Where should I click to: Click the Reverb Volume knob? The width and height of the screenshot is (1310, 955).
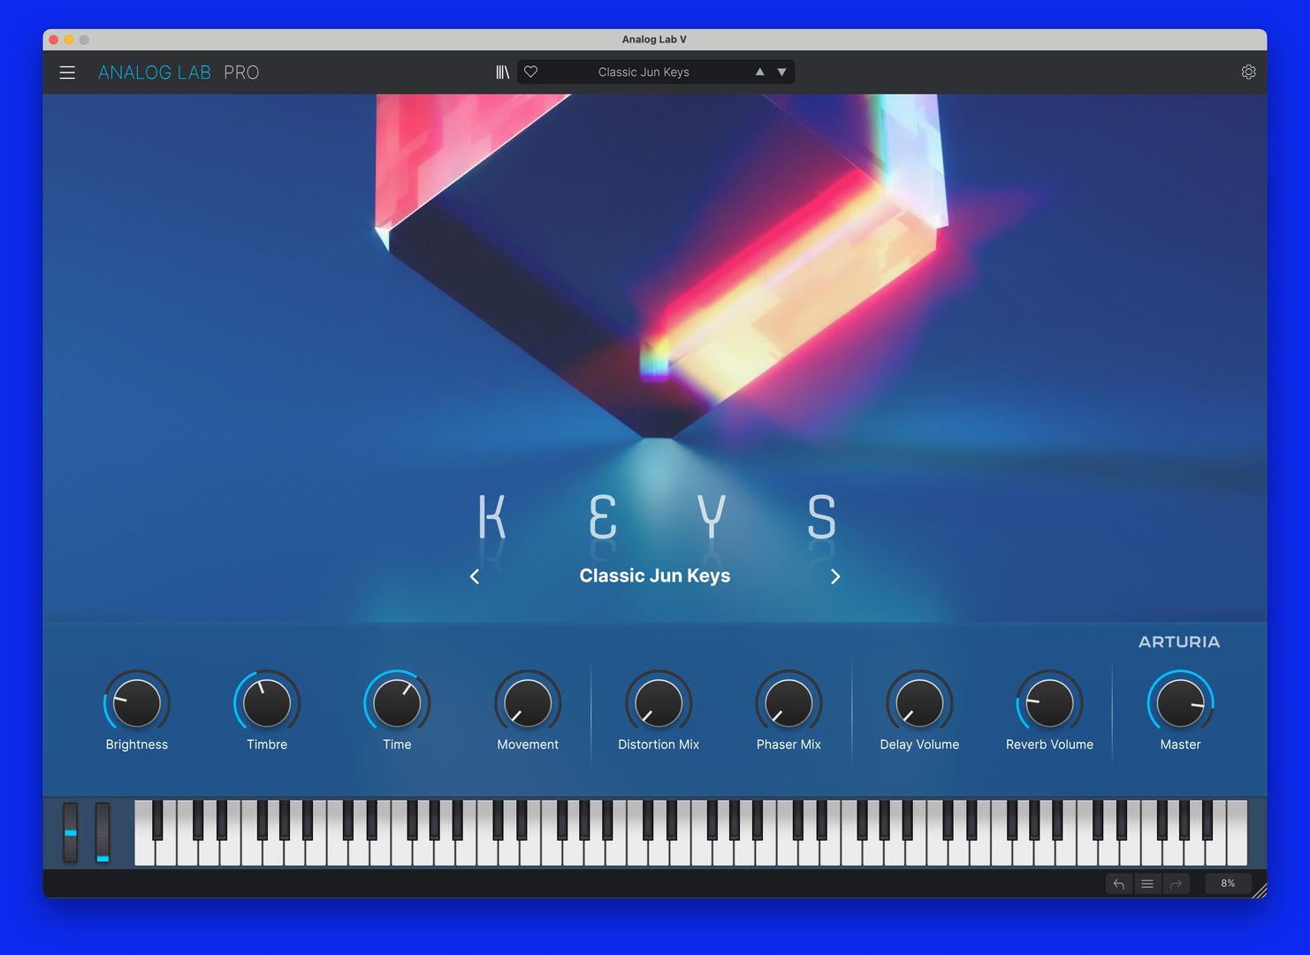(x=1049, y=701)
